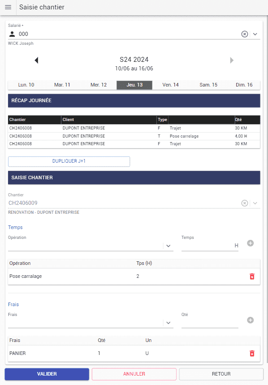Open the hamburger navigation menu
The width and height of the screenshot is (268, 385).
8,7
